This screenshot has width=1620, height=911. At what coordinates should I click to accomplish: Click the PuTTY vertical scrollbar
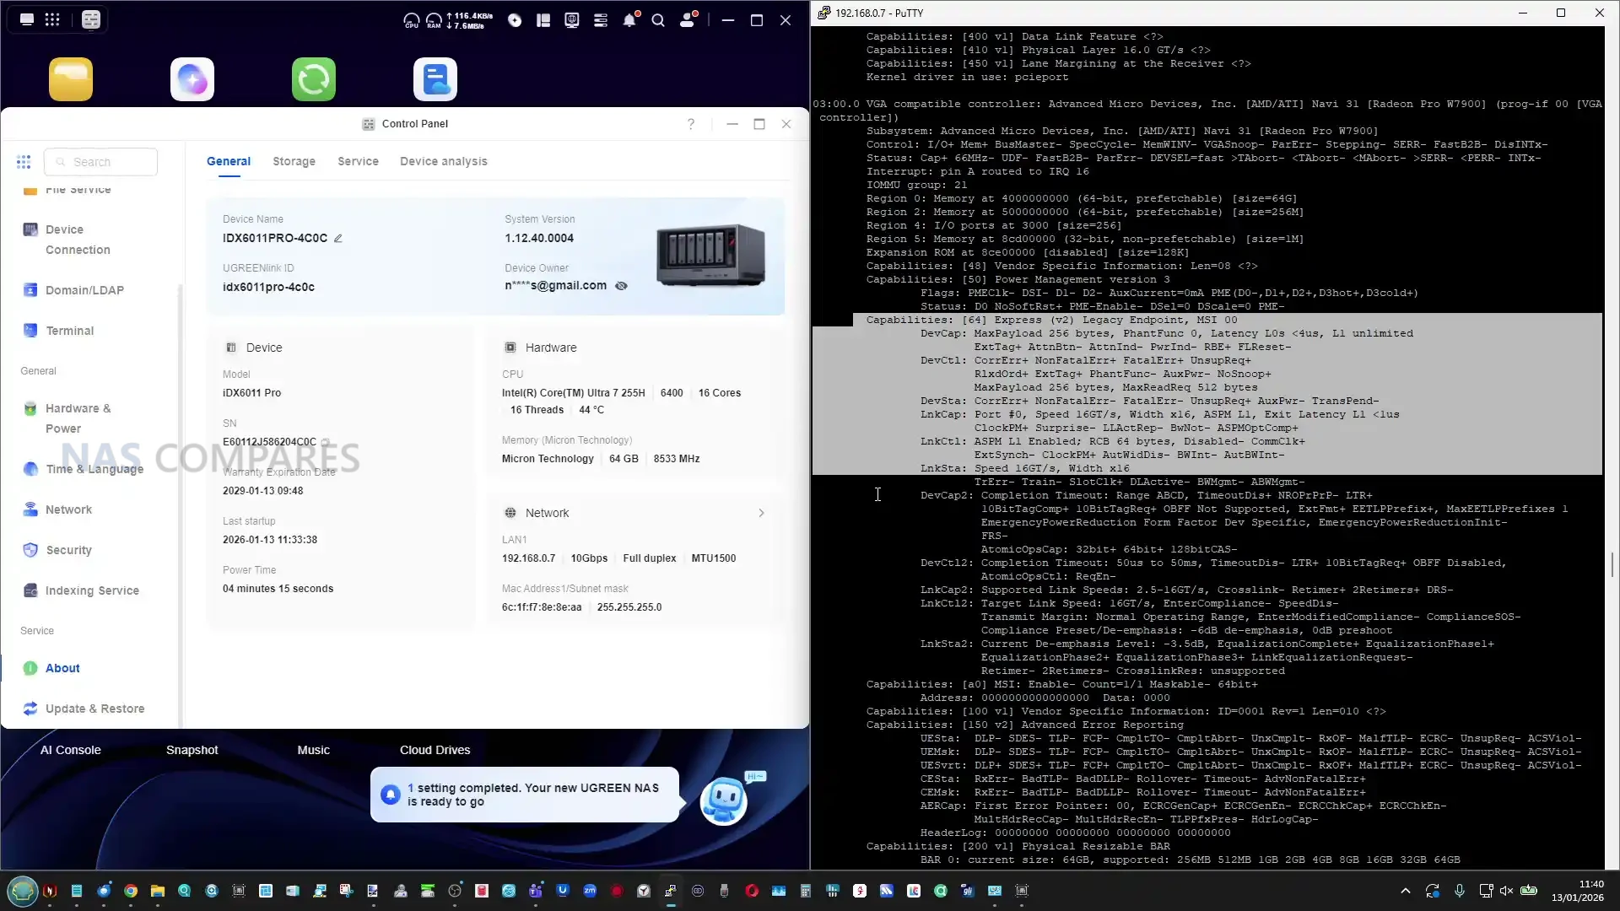(x=1612, y=563)
